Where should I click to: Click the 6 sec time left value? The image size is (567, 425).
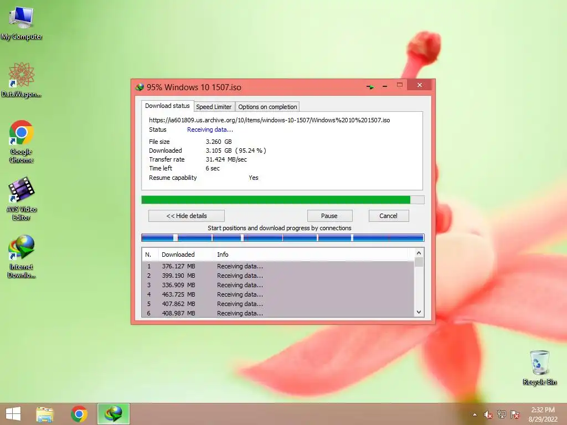coord(213,168)
